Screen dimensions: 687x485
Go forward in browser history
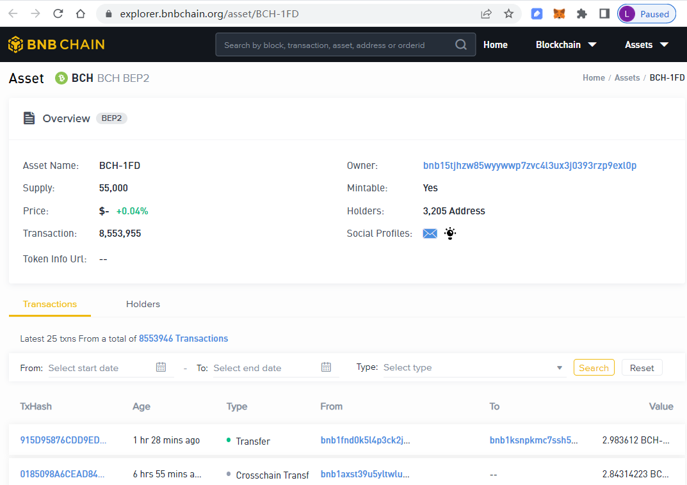coord(35,13)
